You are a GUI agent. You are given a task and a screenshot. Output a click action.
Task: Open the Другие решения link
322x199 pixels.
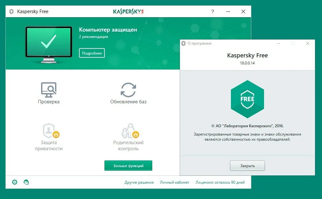pyautogui.click(x=139, y=182)
